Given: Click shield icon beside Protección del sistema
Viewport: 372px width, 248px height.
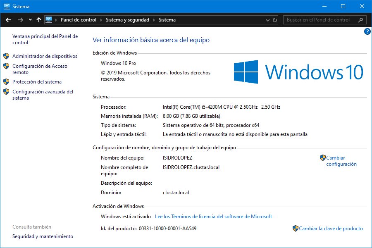Looking at the screenshot, I should point(6,82).
